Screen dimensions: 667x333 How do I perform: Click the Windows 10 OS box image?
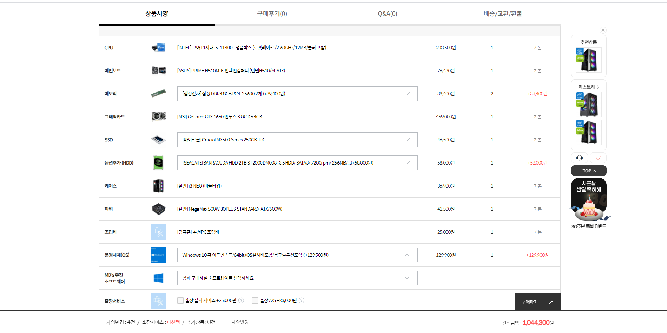click(158, 255)
